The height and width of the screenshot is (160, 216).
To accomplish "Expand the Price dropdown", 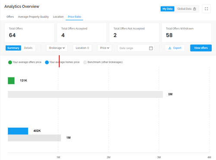I will (105, 48).
